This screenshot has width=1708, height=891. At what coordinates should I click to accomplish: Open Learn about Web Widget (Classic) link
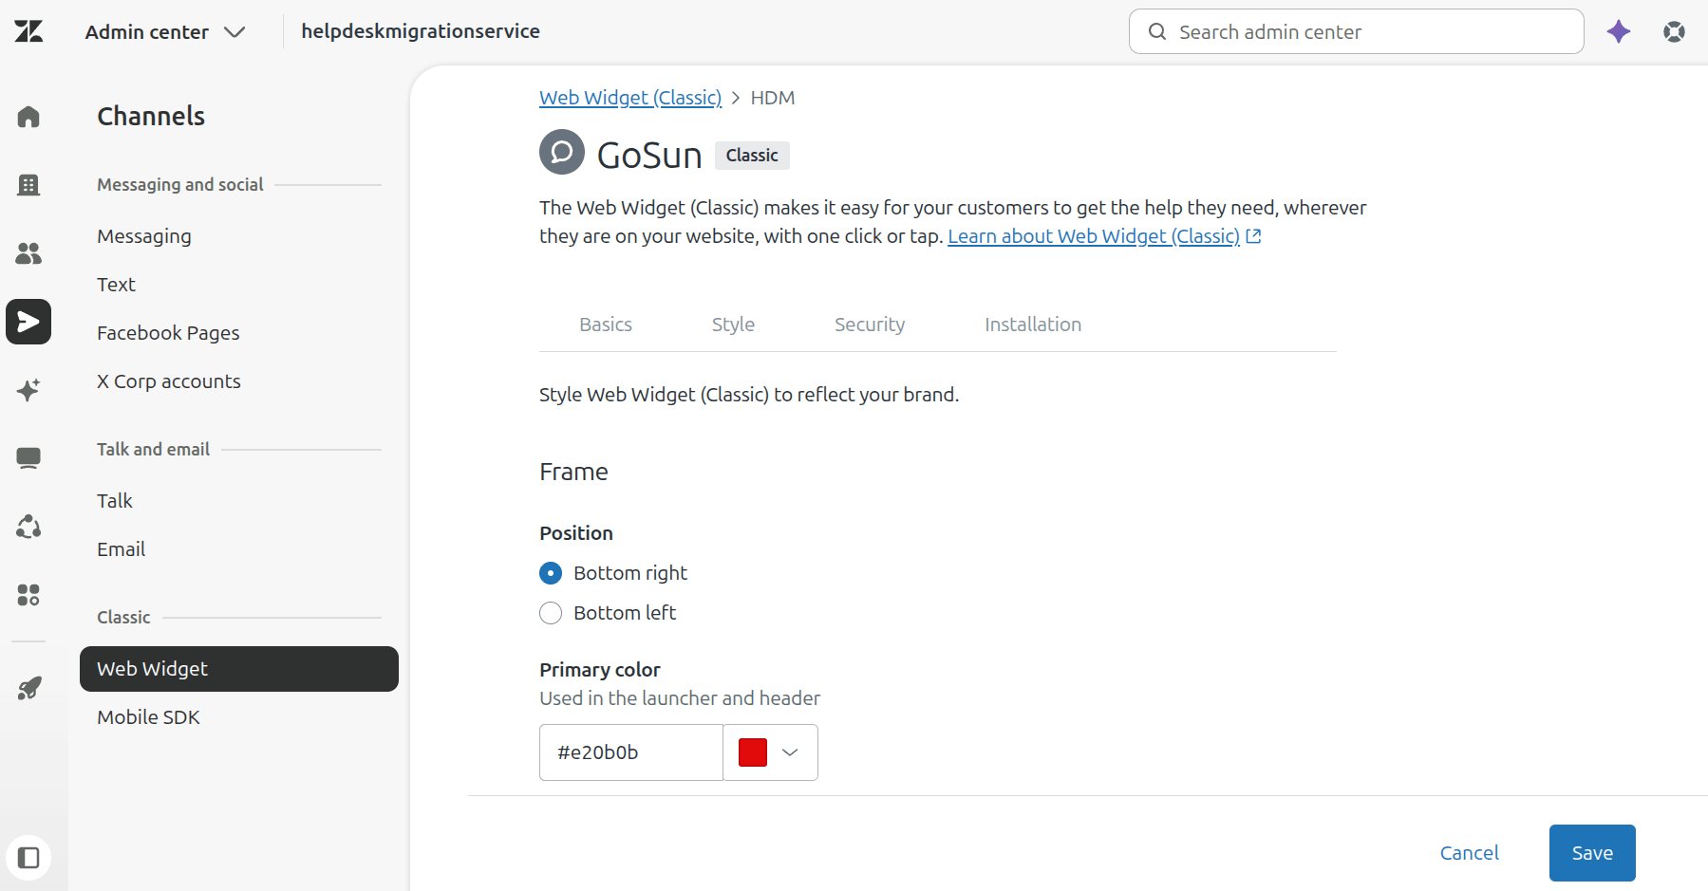tap(1094, 236)
